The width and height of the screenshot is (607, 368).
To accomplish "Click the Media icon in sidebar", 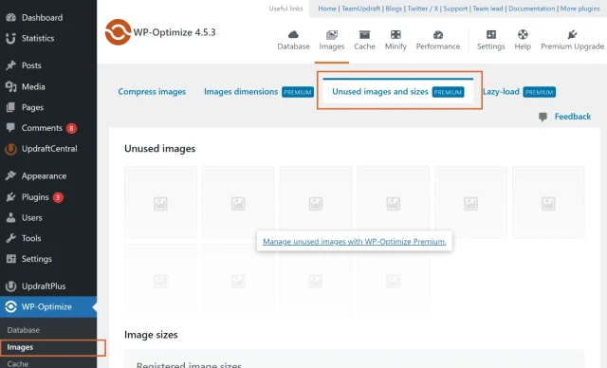I will pos(10,86).
